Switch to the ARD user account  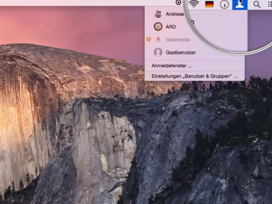171,27
